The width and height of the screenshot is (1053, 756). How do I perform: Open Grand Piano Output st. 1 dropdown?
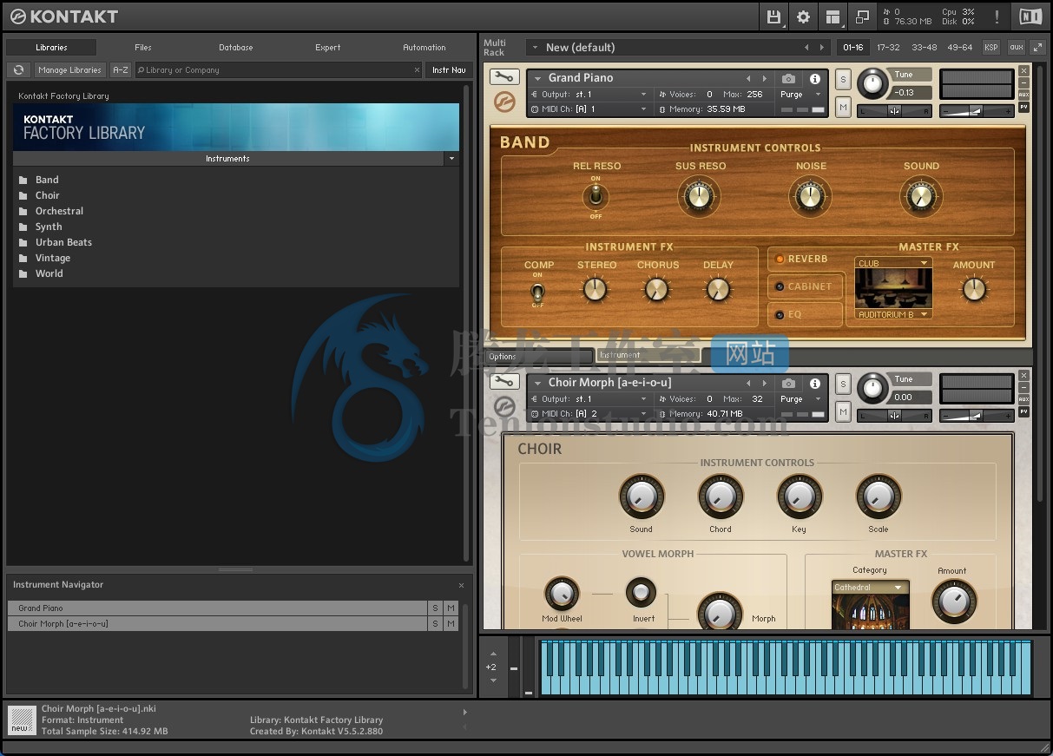pos(589,95)
